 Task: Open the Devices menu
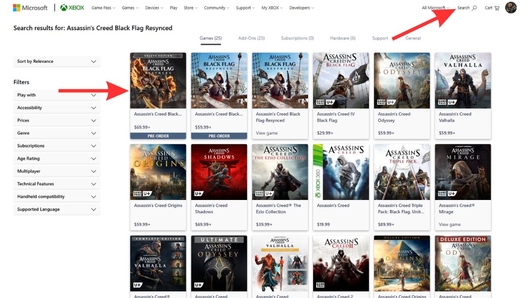(x=154, y=8)
